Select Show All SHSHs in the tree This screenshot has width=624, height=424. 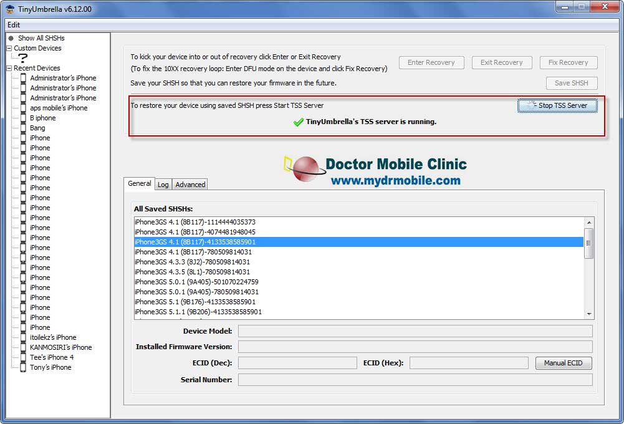41,38
